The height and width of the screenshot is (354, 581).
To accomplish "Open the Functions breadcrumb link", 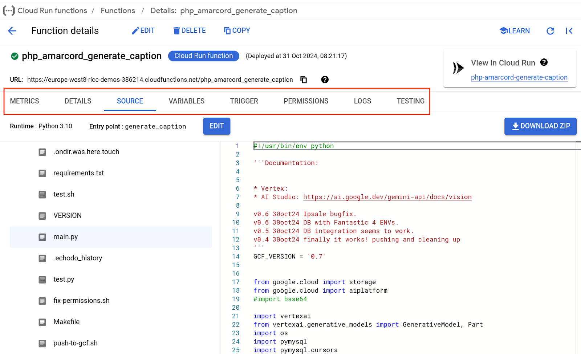I will tap(118, 11).
